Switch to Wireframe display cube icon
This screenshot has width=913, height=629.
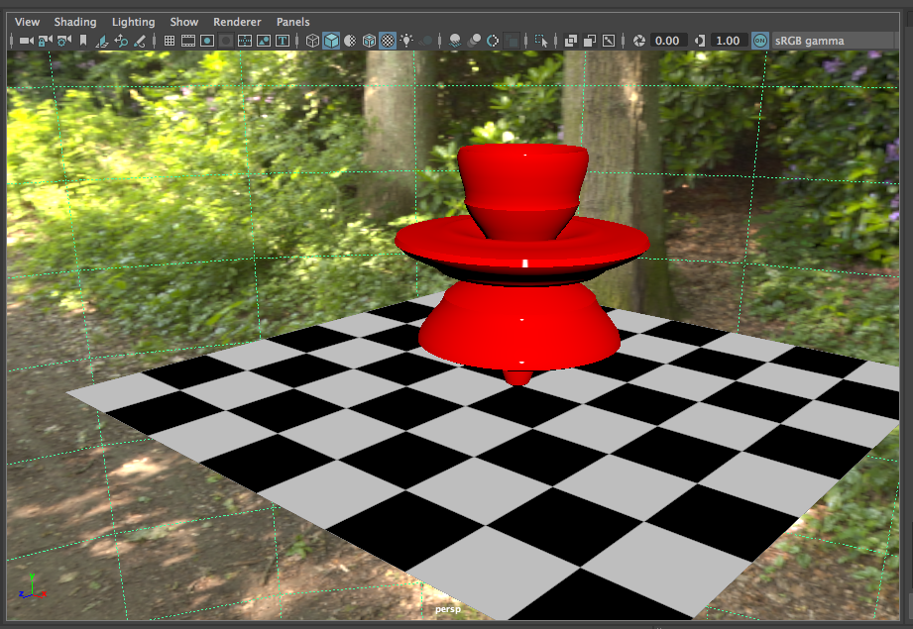point(312,41)
